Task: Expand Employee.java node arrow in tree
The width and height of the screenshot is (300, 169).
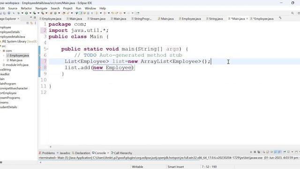Action: tap(4, 55)
